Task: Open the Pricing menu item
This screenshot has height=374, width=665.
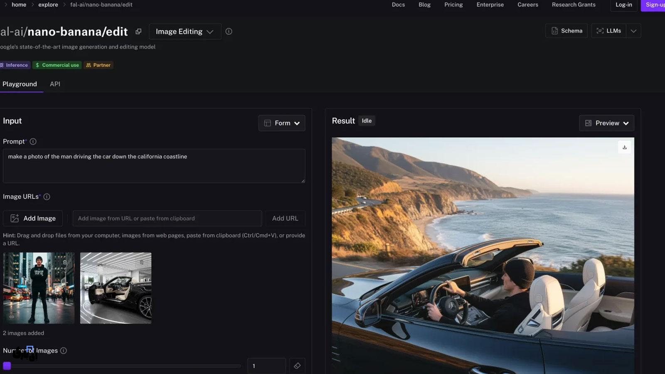Action: tap(453, 5)
